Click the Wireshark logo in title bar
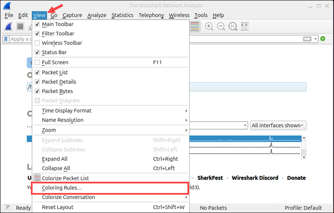Viewport: 334px width, 213px height. [x=7, y=6]
